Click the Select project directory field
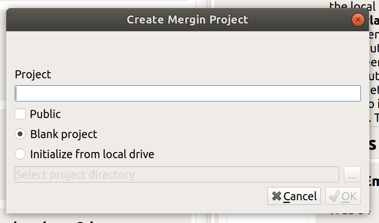 (x=176, y=174)
